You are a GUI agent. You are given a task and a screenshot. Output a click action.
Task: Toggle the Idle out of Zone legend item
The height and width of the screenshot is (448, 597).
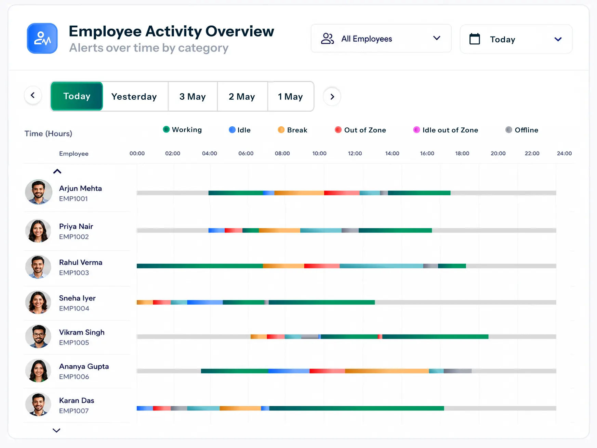click(x=446, y=130)
